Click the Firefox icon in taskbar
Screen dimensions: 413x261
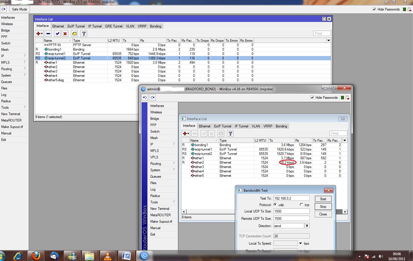click(x=36, y=256)
